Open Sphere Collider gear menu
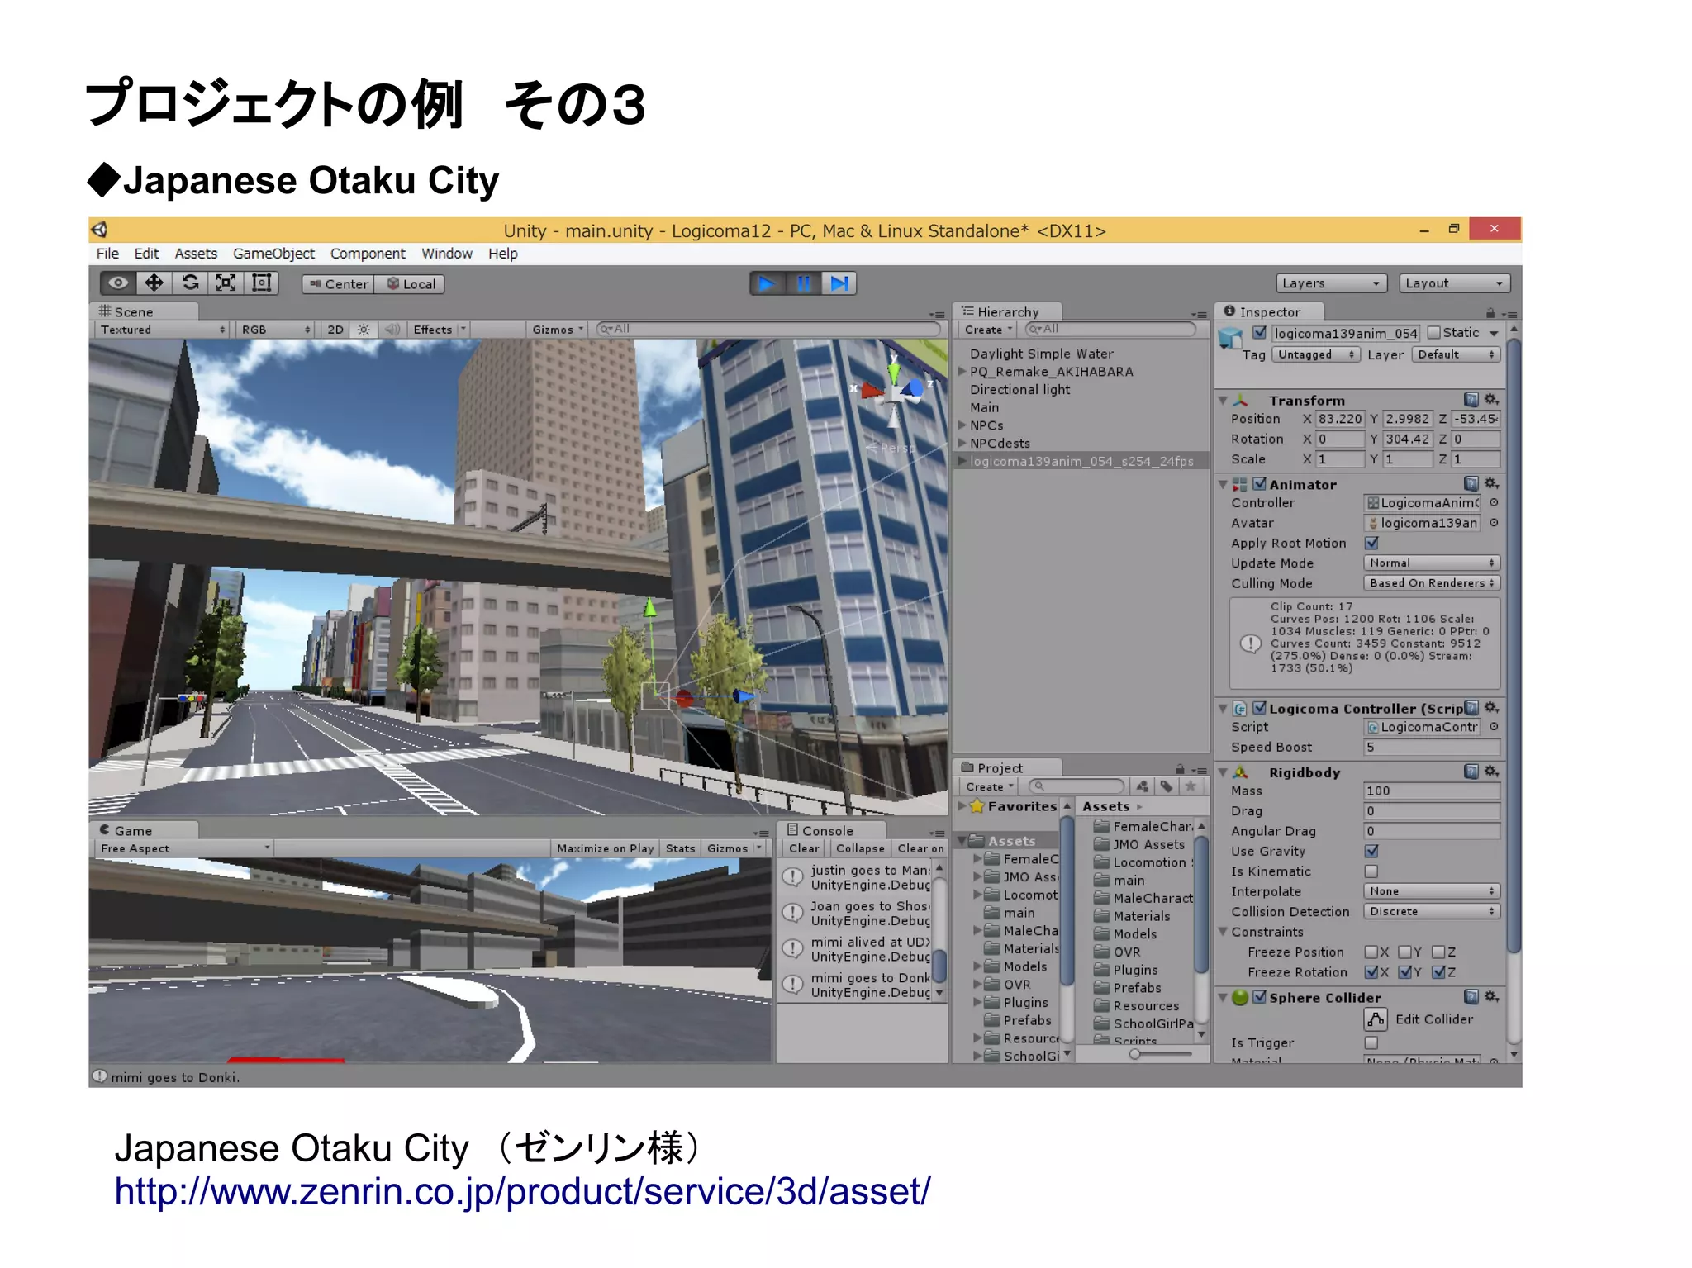 click(x=1491, y=997)
